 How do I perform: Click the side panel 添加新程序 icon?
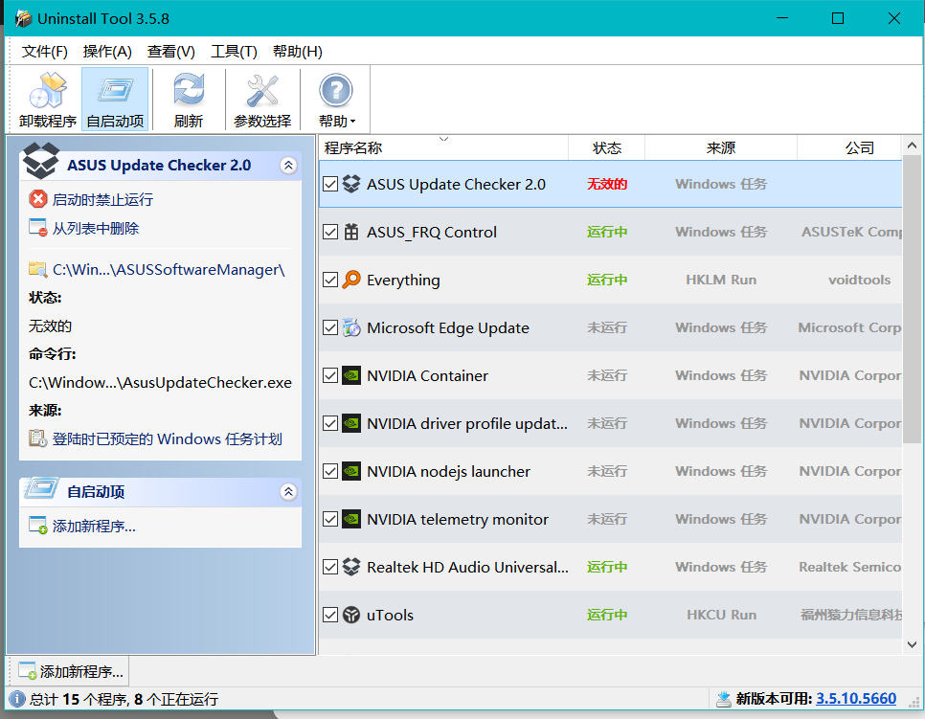pyautogui.click(x=37, y=526)
